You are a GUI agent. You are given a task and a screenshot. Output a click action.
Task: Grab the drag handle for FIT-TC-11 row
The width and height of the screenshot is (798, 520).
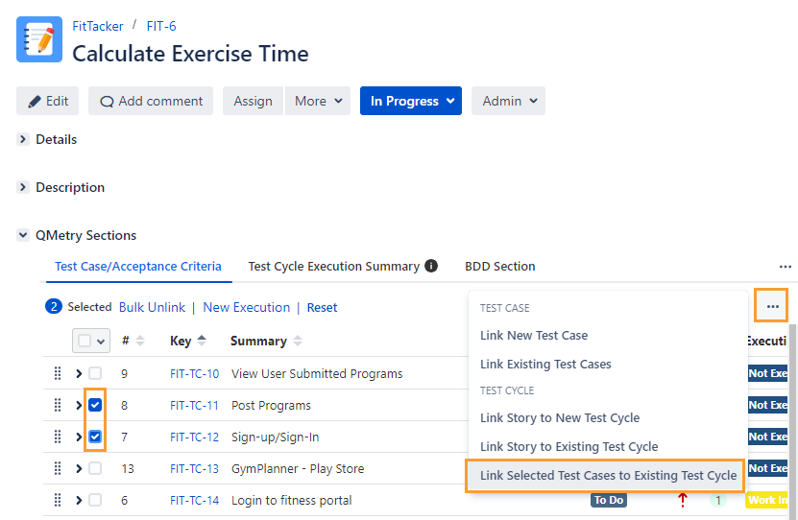58,405
